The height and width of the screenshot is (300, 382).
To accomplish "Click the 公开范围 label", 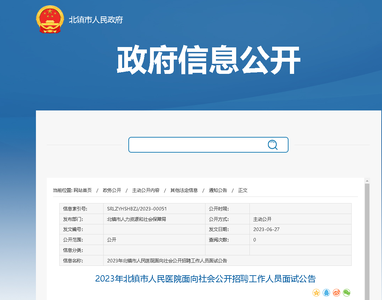I will click(x=73, y=240).
